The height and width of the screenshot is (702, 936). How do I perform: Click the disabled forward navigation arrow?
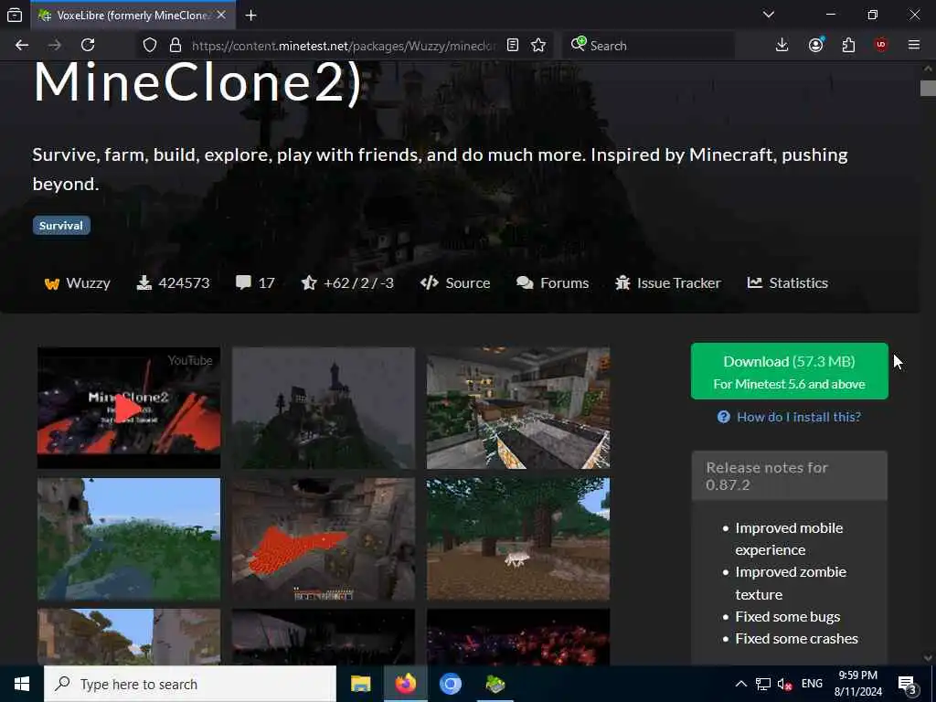click(54, 46)
